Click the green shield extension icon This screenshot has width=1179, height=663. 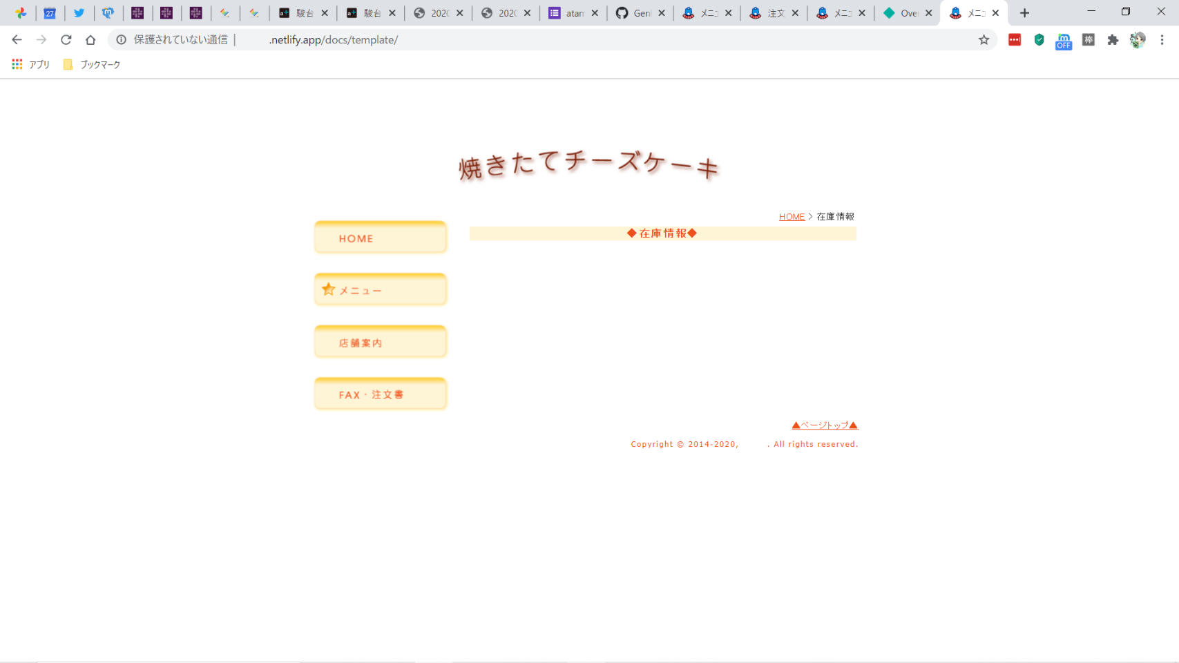tap(1039, 40)
